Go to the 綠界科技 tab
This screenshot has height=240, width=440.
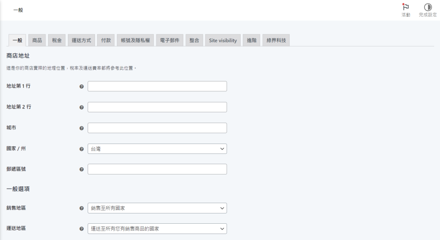coord(276,40)
